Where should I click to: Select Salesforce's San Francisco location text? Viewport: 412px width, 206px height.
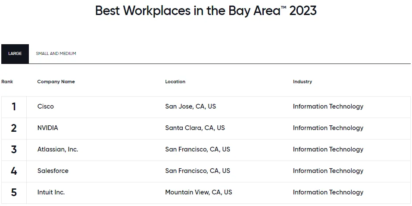click(x=197, y=171)
